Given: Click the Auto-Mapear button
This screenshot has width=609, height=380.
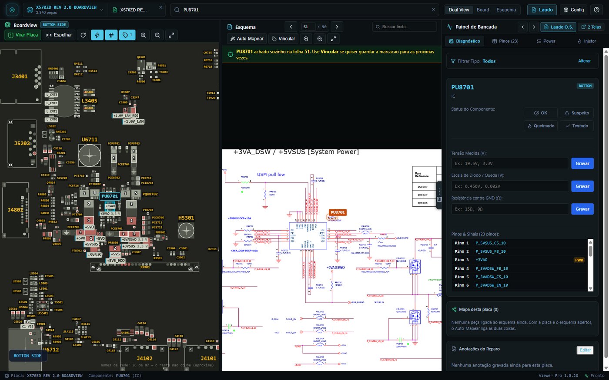Looking at the screenshot, I should click(x=247, y=39).
